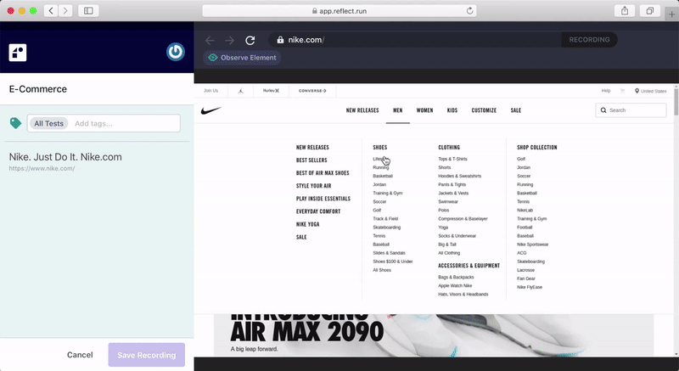The image size is (679, 371).
Task: Click Nike FlyEase link
Action: [529, 287]
